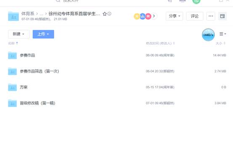Open the 方案 folder
Viewport: 233px width, 165px height.
[x=24, y=87]
